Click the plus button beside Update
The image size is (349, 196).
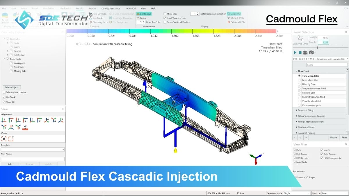(x=306, y=137)
